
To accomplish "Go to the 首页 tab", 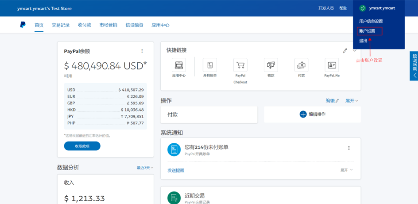I will pos(39,25).
